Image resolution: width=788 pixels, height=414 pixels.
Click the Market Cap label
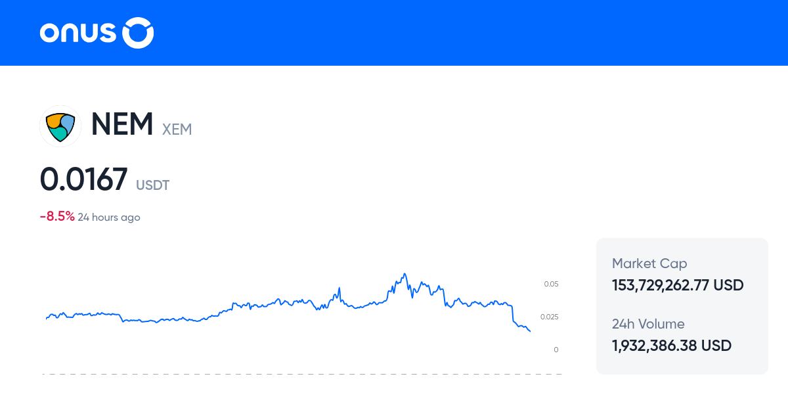click(x=649, y=264)
